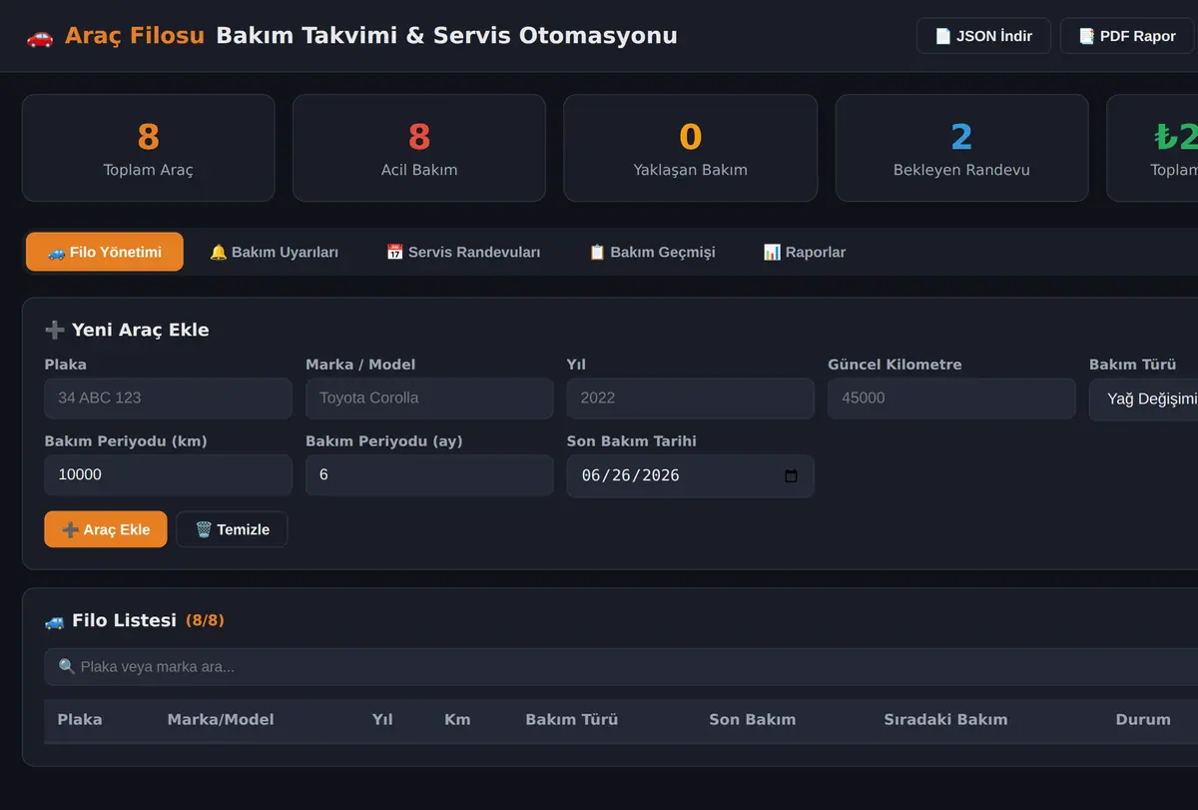Click the Güncel Kilometre field
Image resolution: width=1198 pixels, height=810 pixels.
point(951,398)
